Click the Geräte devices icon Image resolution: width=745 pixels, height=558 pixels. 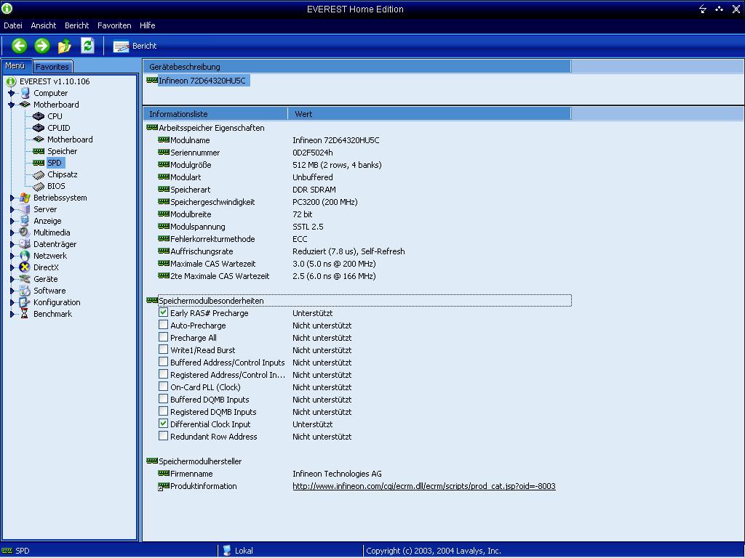25,279
